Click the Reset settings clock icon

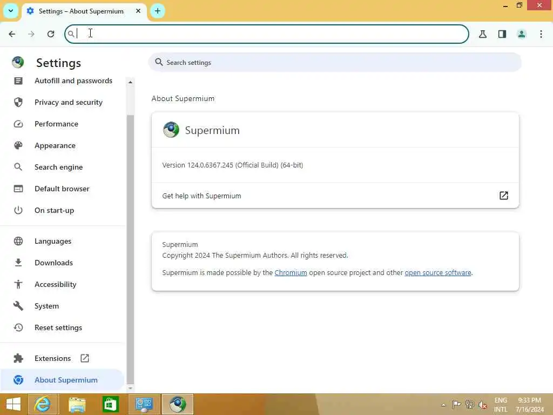[x=18, y=327]
